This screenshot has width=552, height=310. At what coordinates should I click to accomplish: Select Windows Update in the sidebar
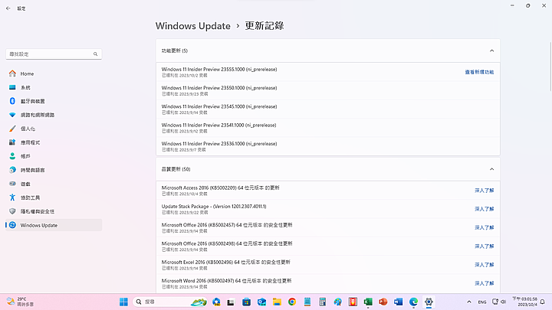point(54,225)
